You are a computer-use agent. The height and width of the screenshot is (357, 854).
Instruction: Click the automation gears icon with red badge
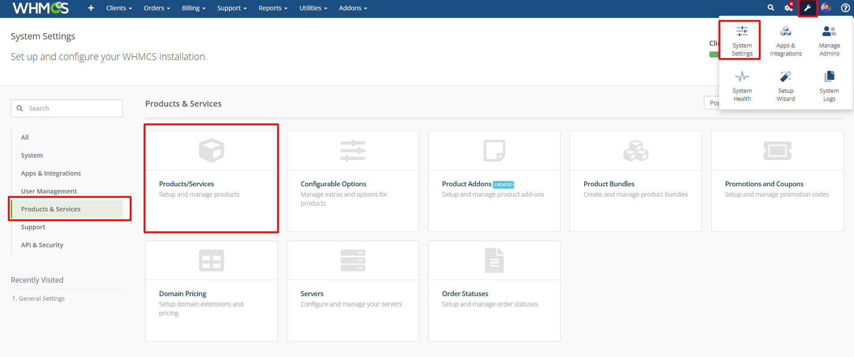point(789,8)
